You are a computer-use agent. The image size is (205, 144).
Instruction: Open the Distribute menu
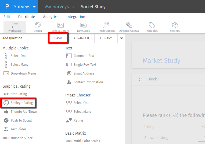click(27, 17)
